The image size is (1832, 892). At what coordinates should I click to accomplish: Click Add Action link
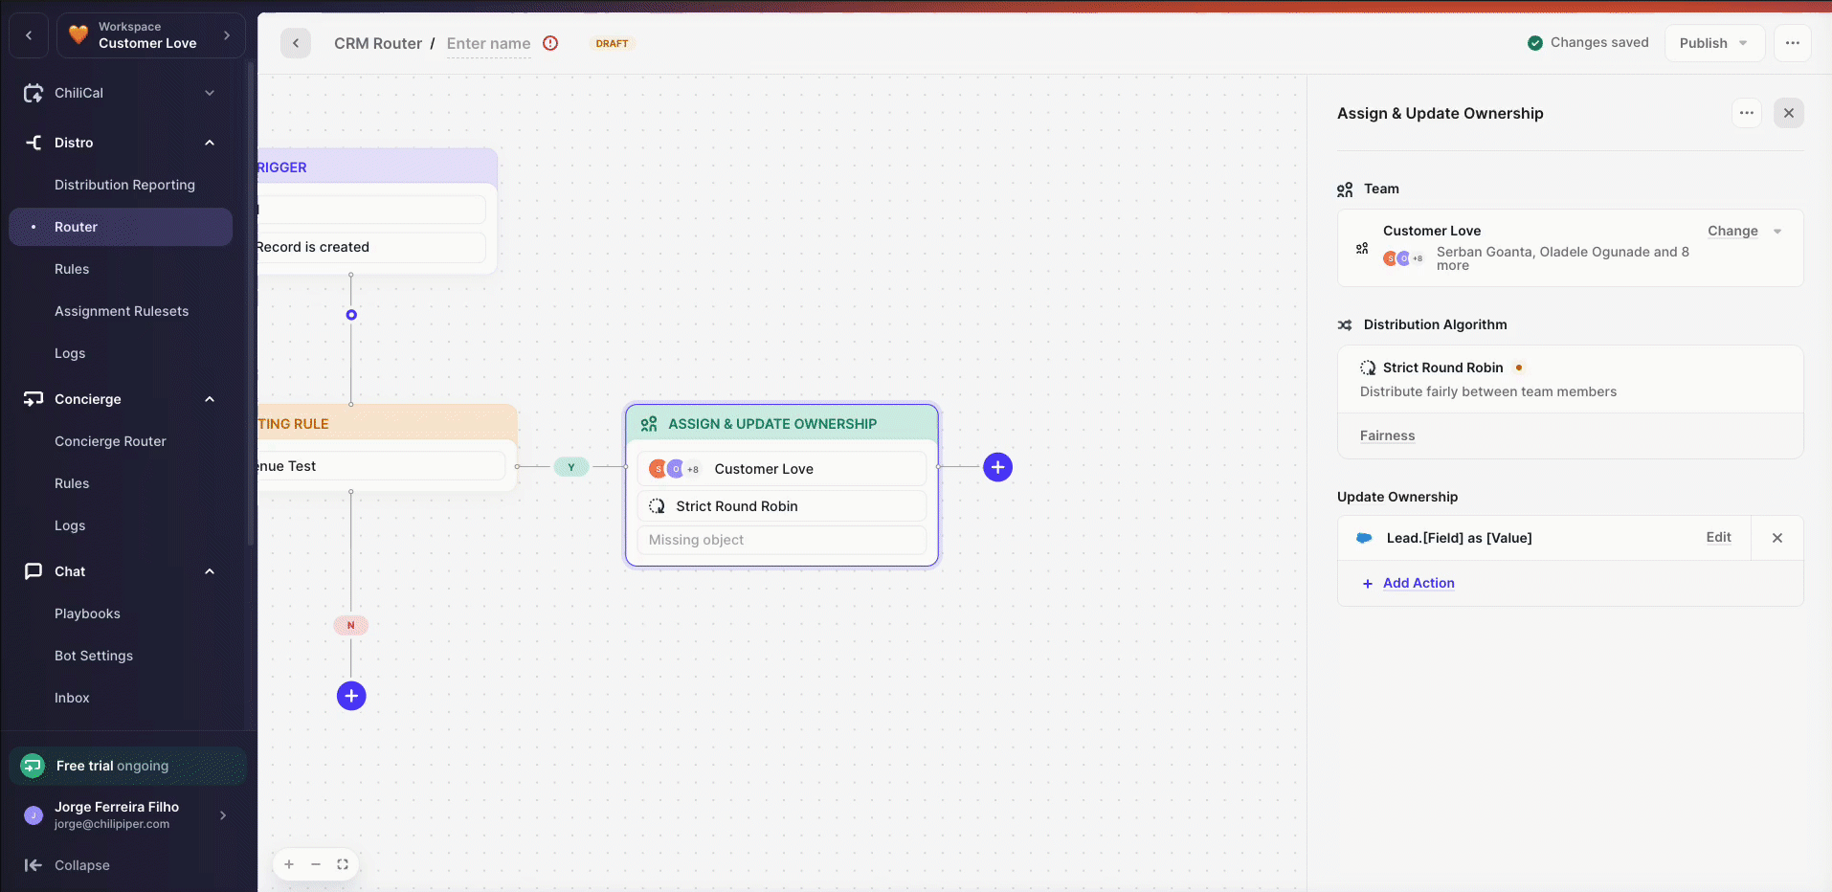click(x=1419, y=583)
